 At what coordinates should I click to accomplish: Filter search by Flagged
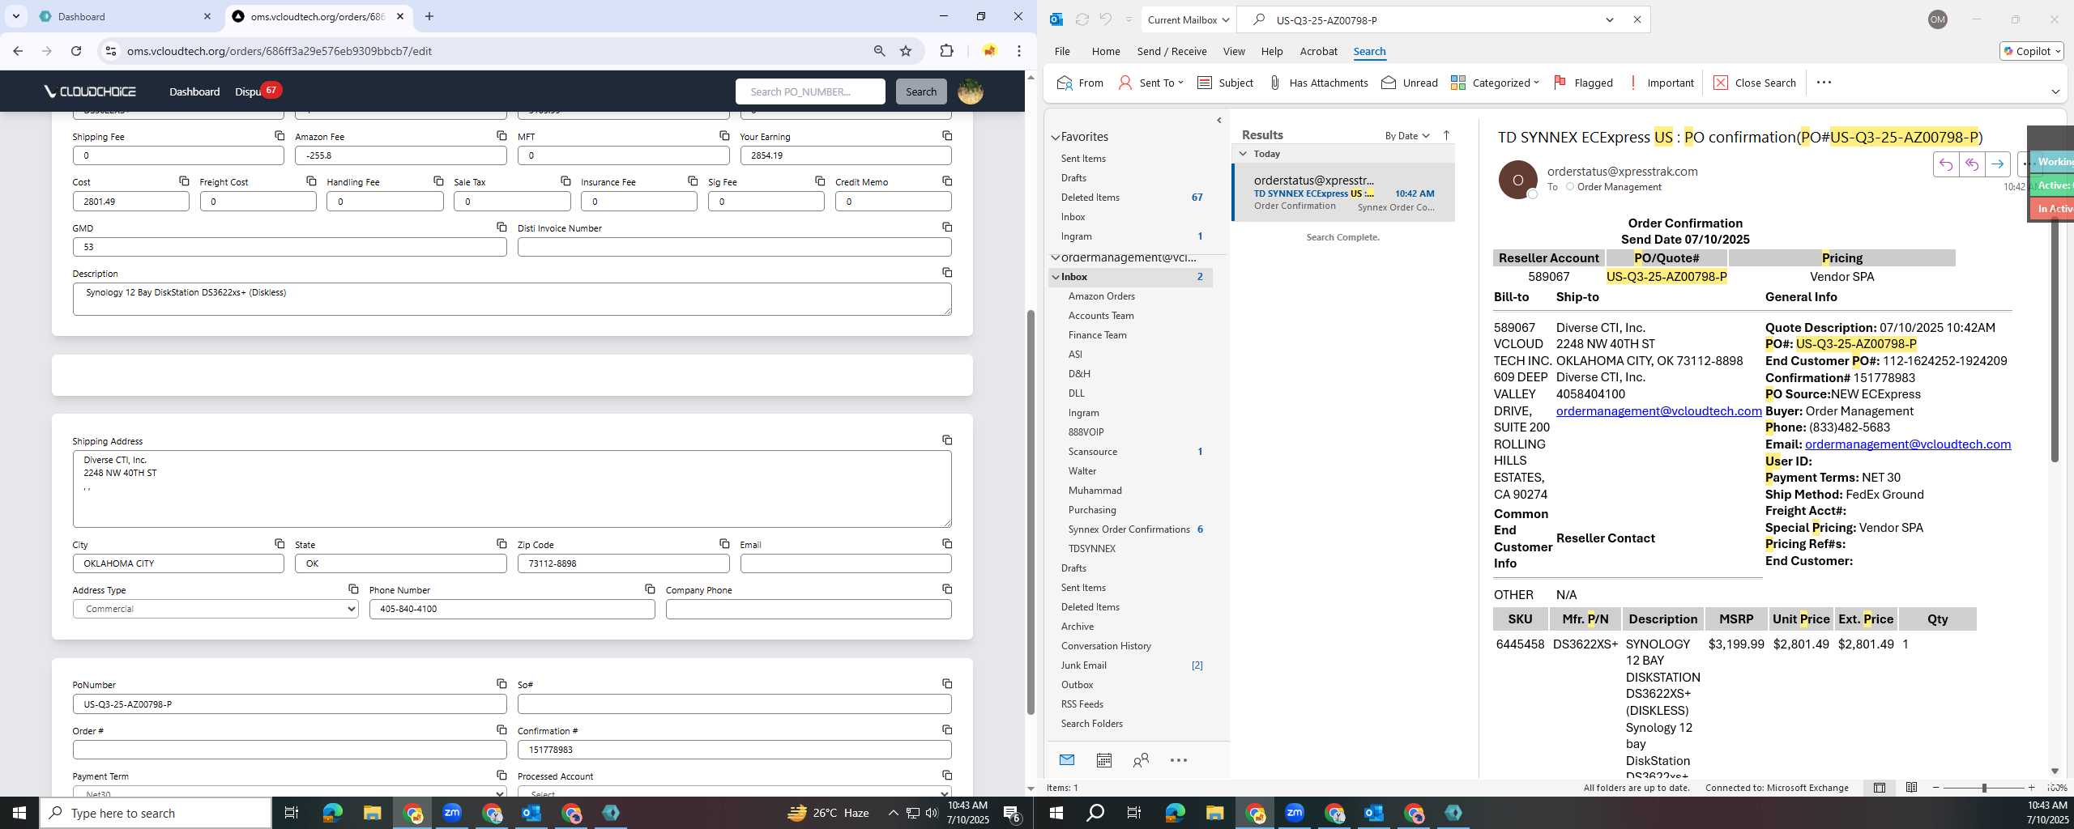tap(1583, 83)
